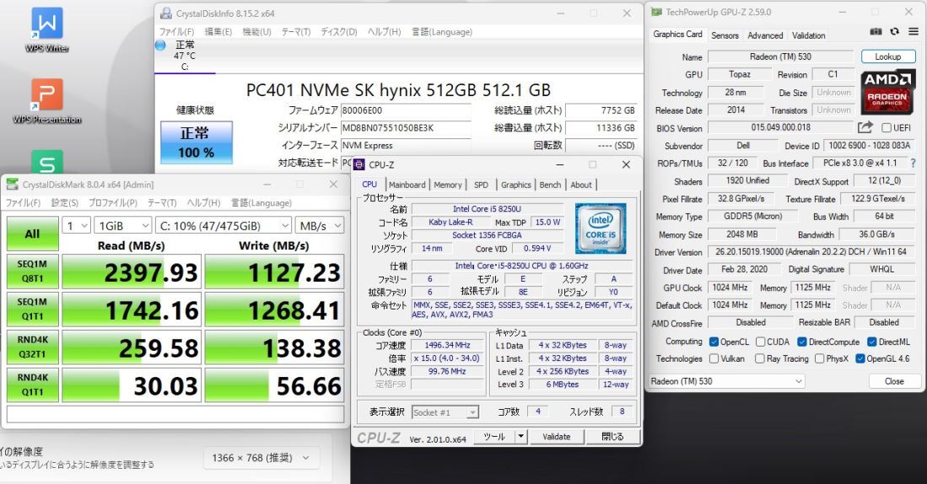Screen dimensions: 927x484
Task: Click GPU-Z refresh icon
Action: point(894,32)
